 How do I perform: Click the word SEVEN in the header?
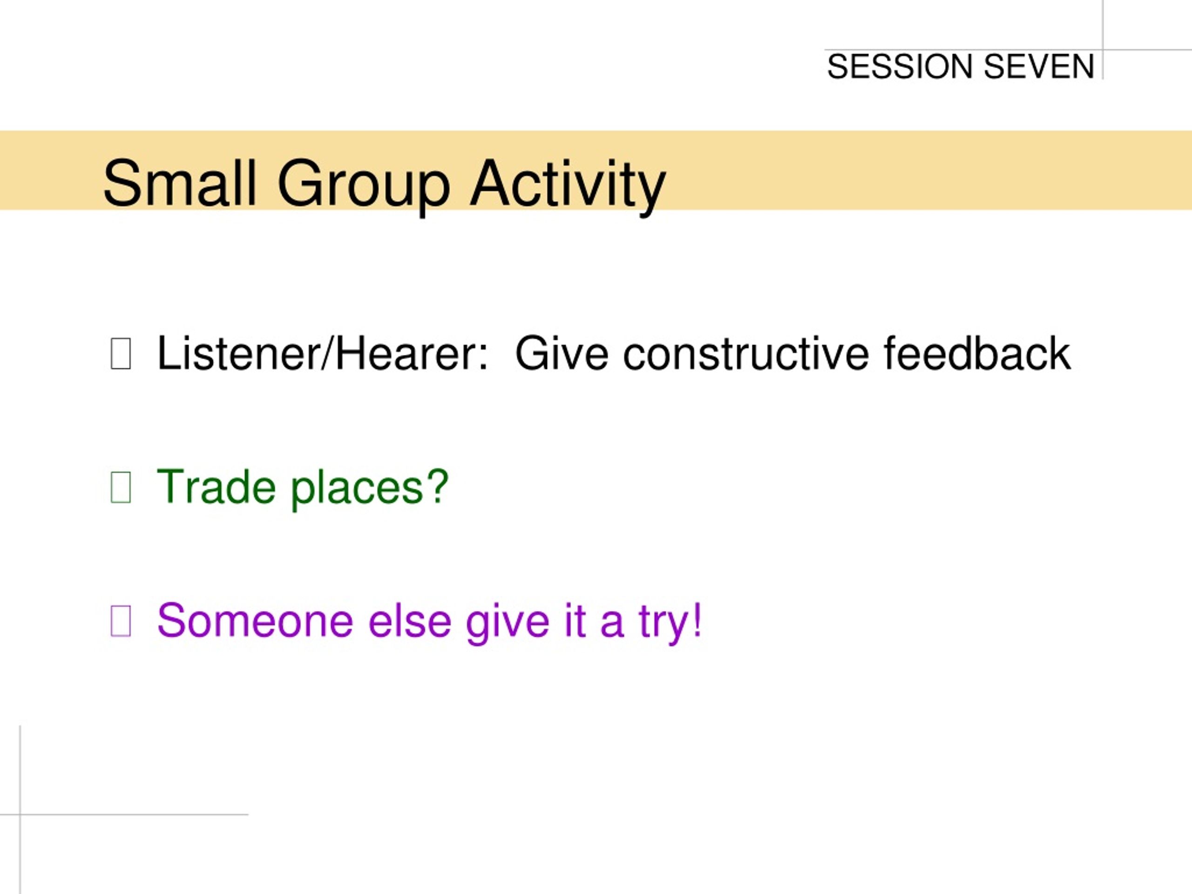point(1039,67)
